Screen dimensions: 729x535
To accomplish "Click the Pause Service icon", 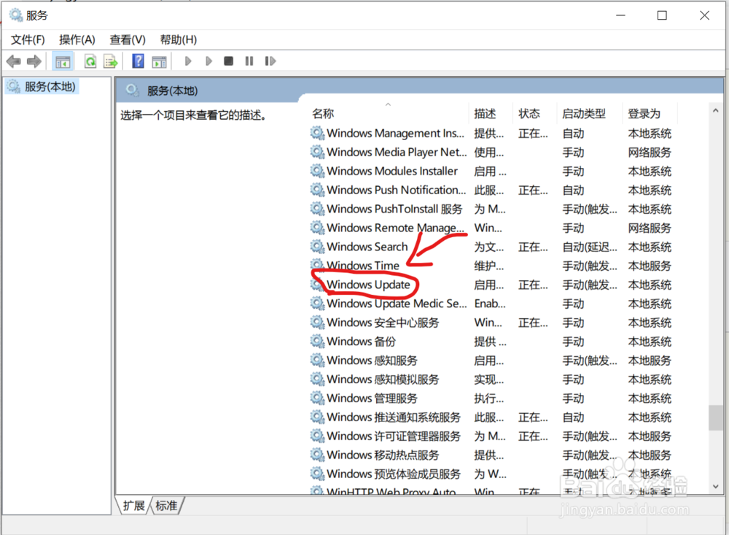I will [x=249, y=61].
